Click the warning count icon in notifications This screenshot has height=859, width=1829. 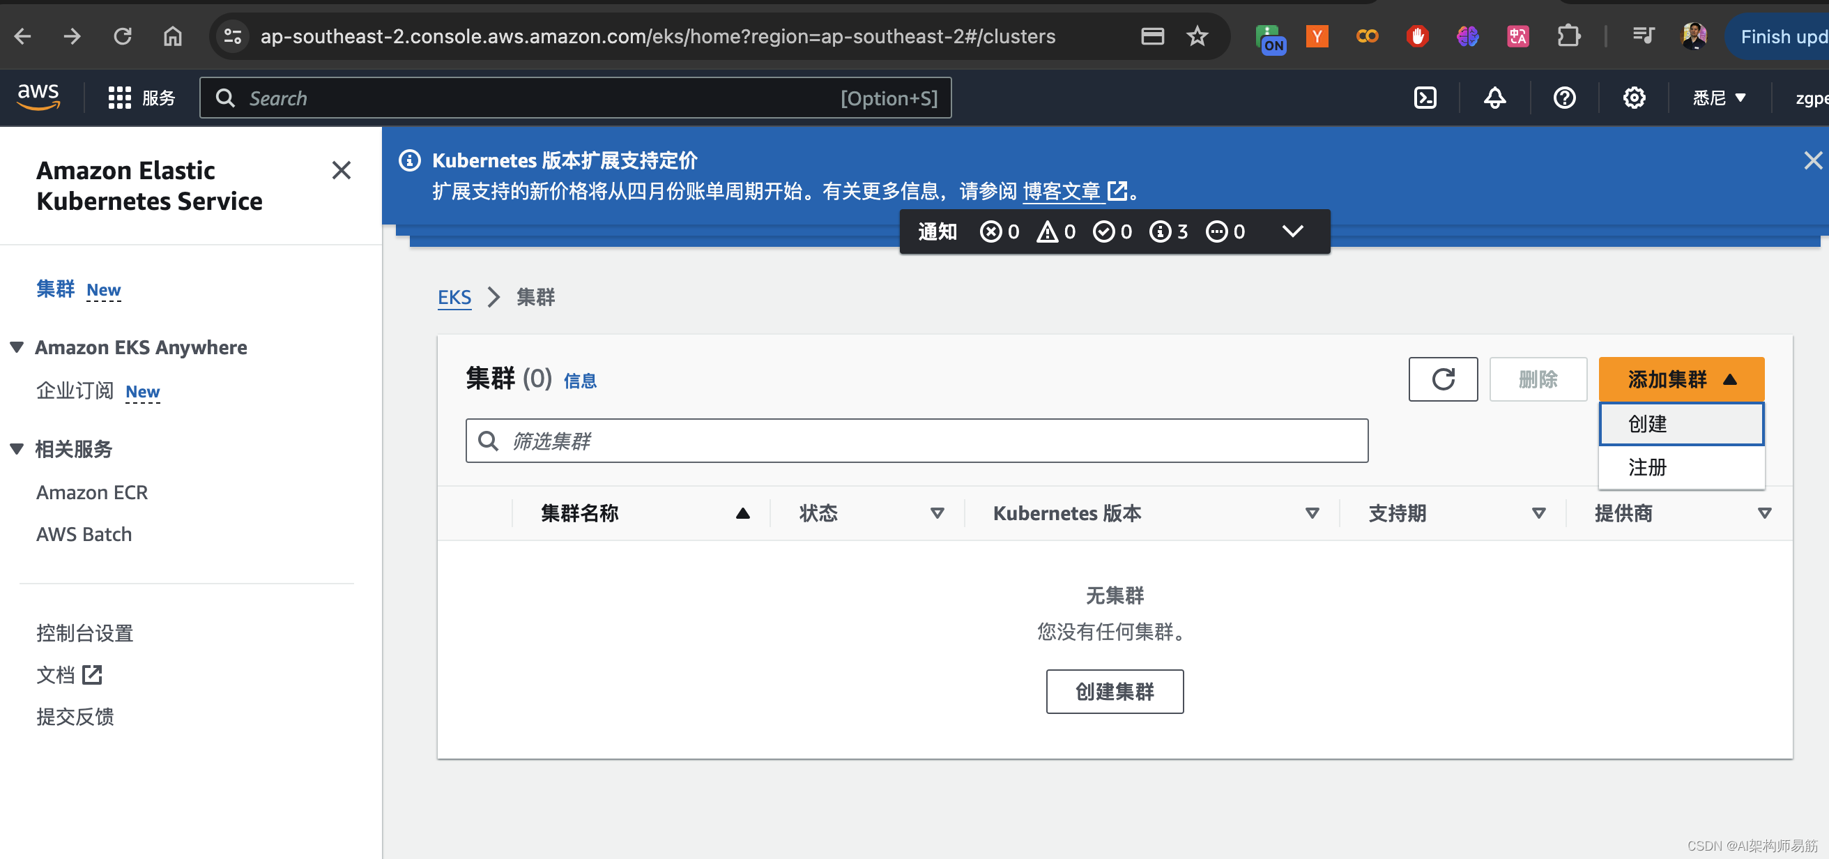point(1056,231)
